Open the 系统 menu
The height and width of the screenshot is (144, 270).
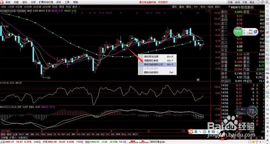click(x=8, y=2)
